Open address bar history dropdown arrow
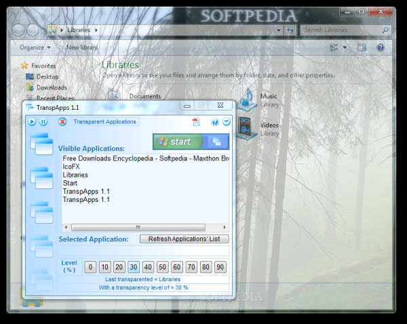The image size is (407, 324). (279, 31)
